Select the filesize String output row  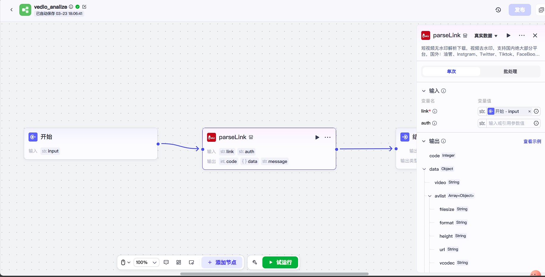tap(454, 209)
